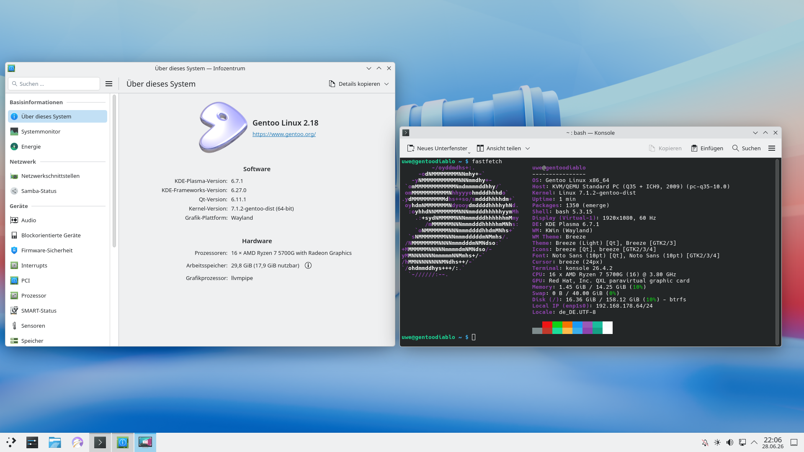Focus the Suchen search field in Infozentrum
804x452 pixels.
[x=54, y=84]
